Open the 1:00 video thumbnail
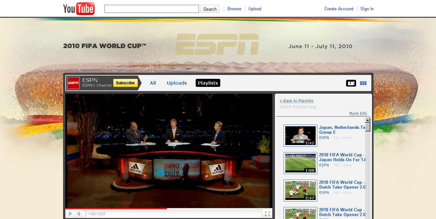Viewport: 436px width, 219px height. 300,163
